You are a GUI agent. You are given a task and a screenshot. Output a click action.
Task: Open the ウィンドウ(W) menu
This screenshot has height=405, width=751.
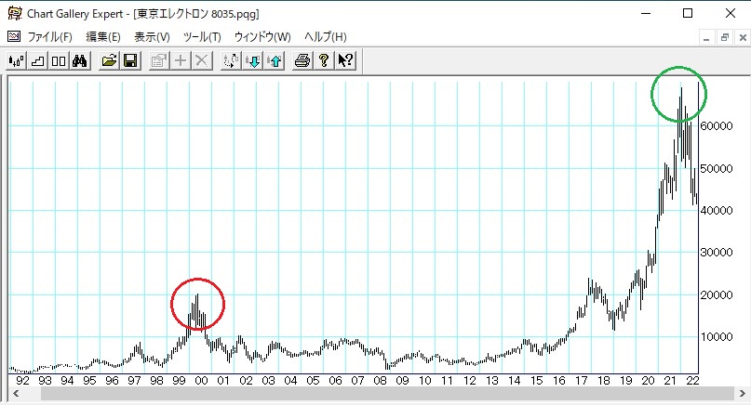[262, 37]
